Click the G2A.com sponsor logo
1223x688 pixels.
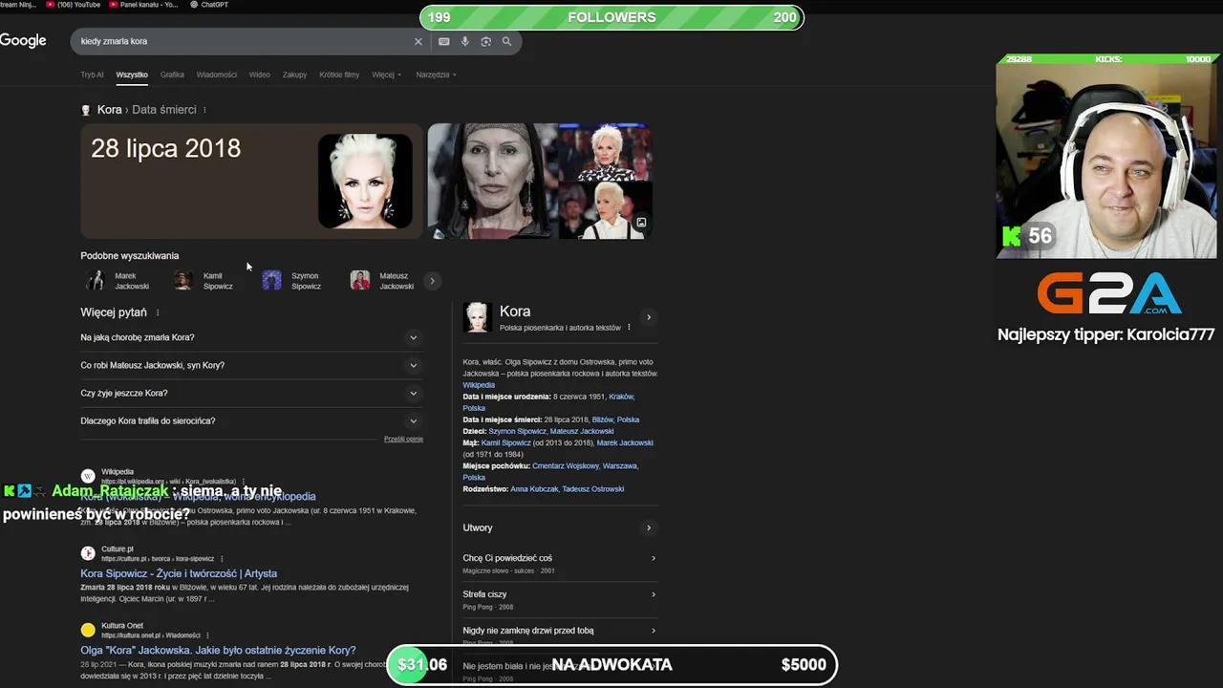click(1109, 294)
